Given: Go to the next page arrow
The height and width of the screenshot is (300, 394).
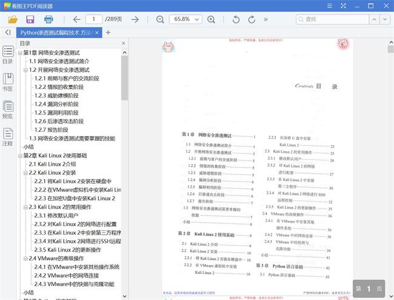Looking at the screenshot, I should tap(135, 19).
